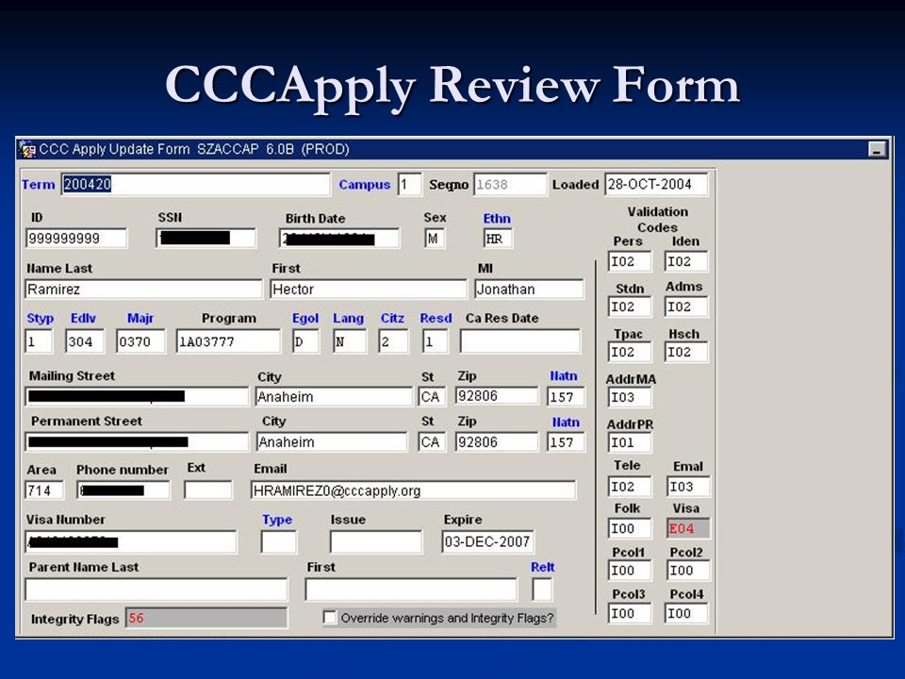Click the permanent City field Anaheim

[x=331, y=441]
